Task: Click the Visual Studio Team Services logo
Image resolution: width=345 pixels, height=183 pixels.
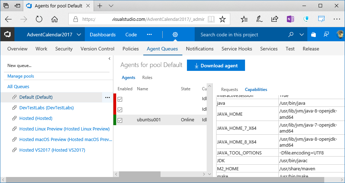Action: 7,35
